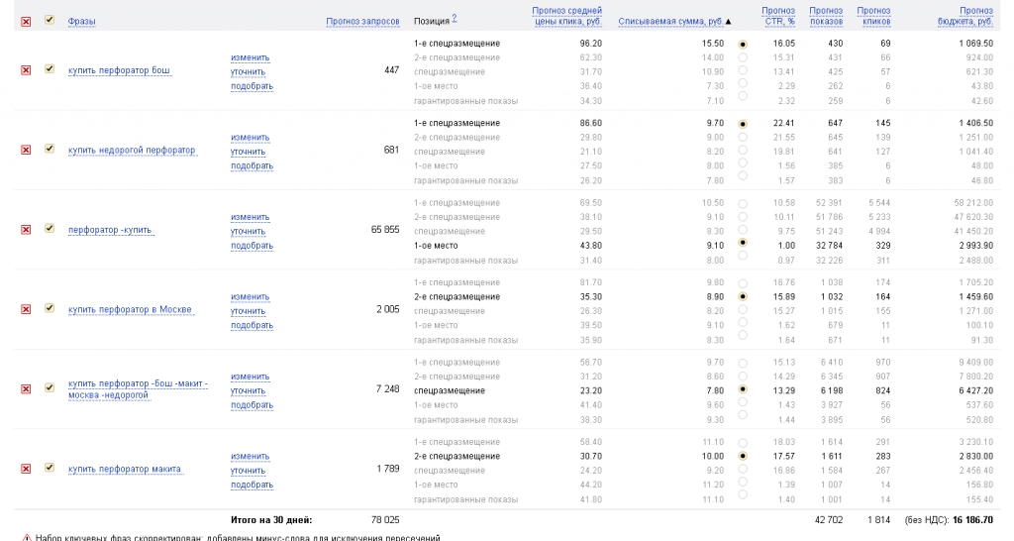Remove the 'купить перфоратор в Москве' phrase
The image size is (1014, 541).
coord(26,309)
